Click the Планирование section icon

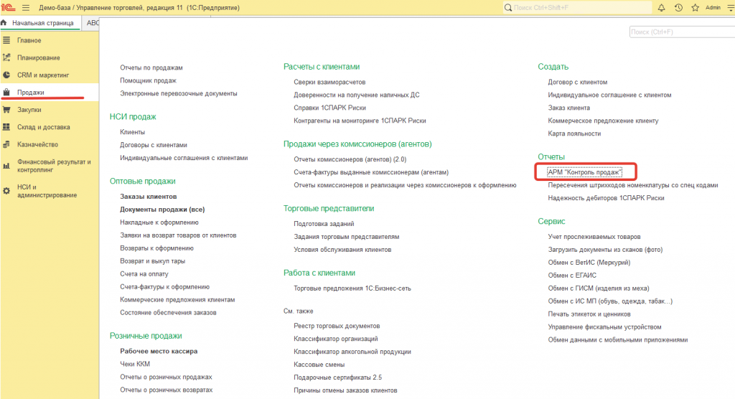6,57
